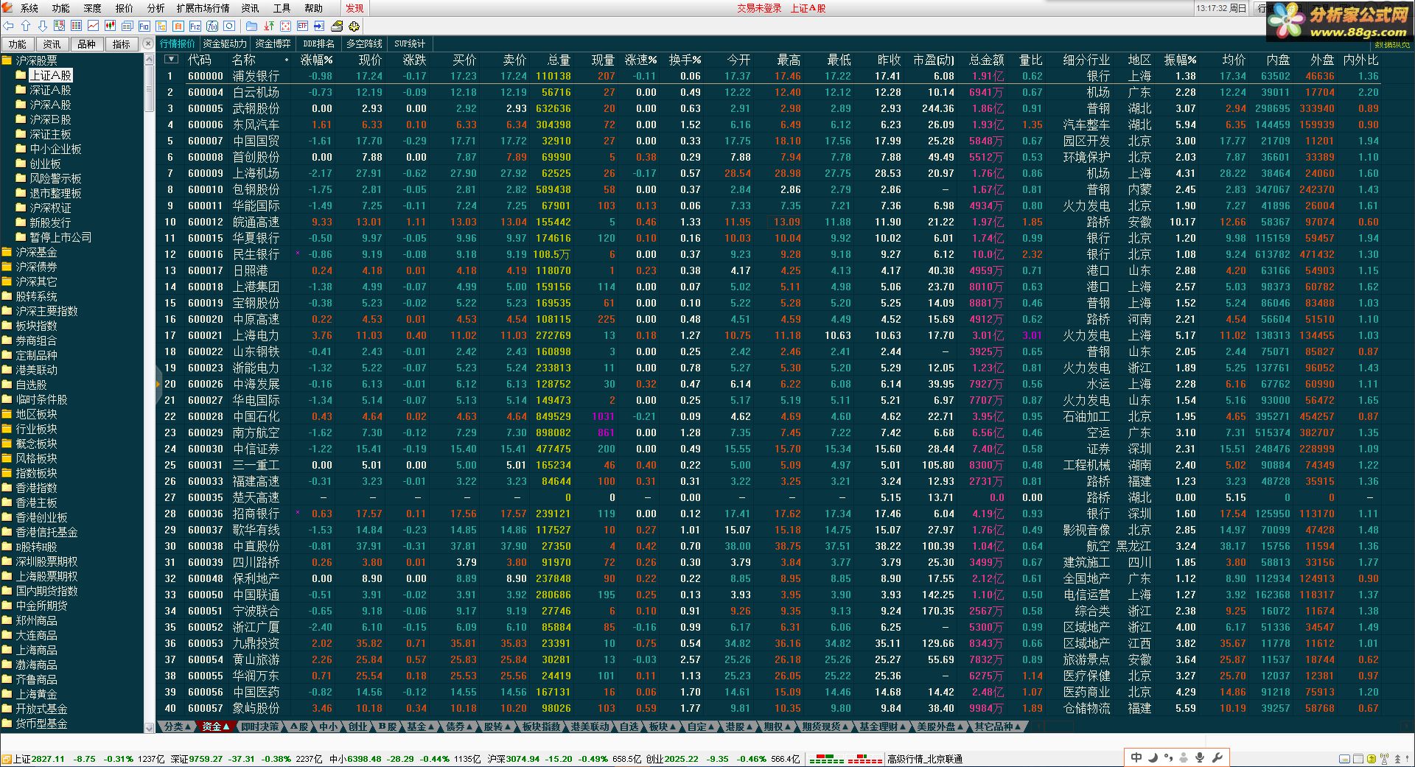
Task: Open the 系统 menu
Action: [x=29, y=8]
